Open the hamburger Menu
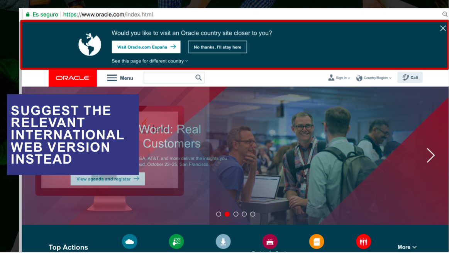 point(120,78)
